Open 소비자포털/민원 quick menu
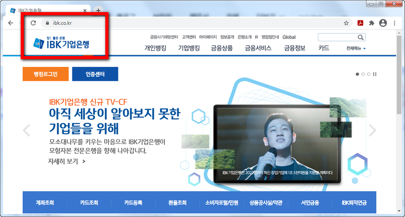 tap(221, 203)
